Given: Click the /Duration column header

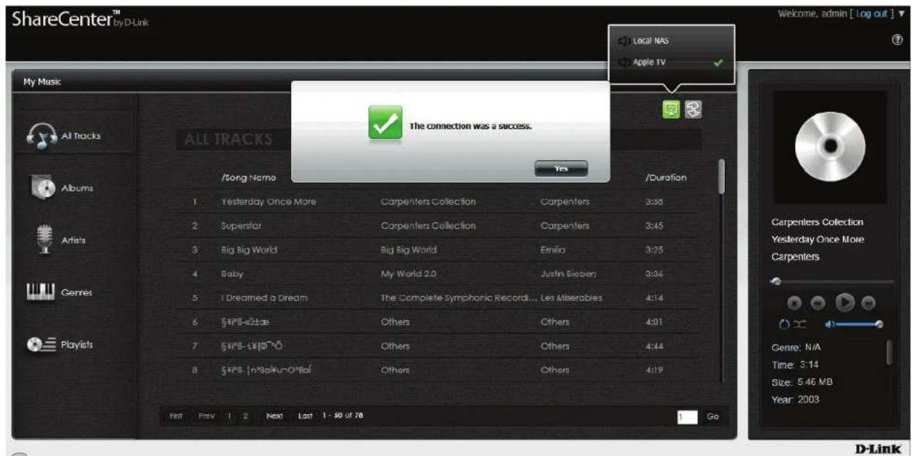Looking at the screenshot, I should pyautogui.click(x=665, y=178).
